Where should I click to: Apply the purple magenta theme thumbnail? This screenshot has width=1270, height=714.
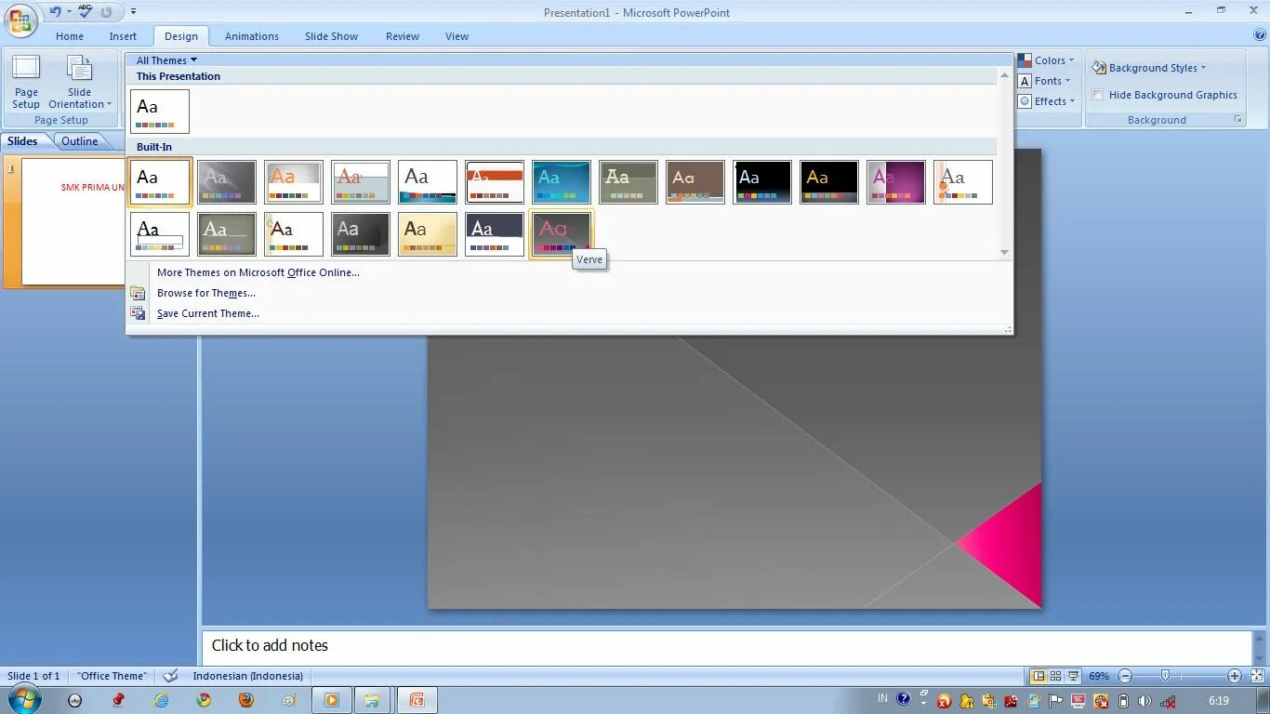(895, 182)
